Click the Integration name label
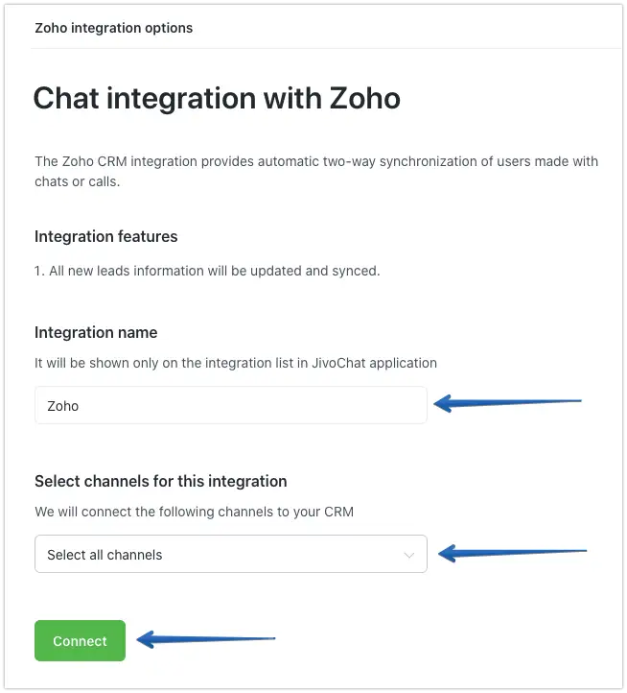The image size is (627, 693). pos(96,332)
